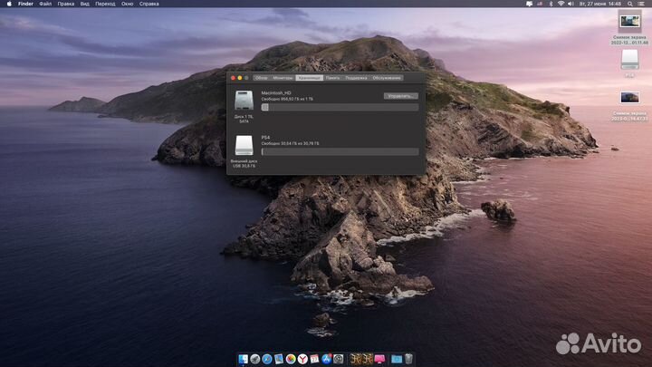The image size is (652, 367).
Task: Open the Trash in the Dock
Action: 408,359
